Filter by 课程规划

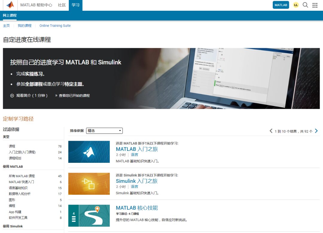tap(15, 158)
